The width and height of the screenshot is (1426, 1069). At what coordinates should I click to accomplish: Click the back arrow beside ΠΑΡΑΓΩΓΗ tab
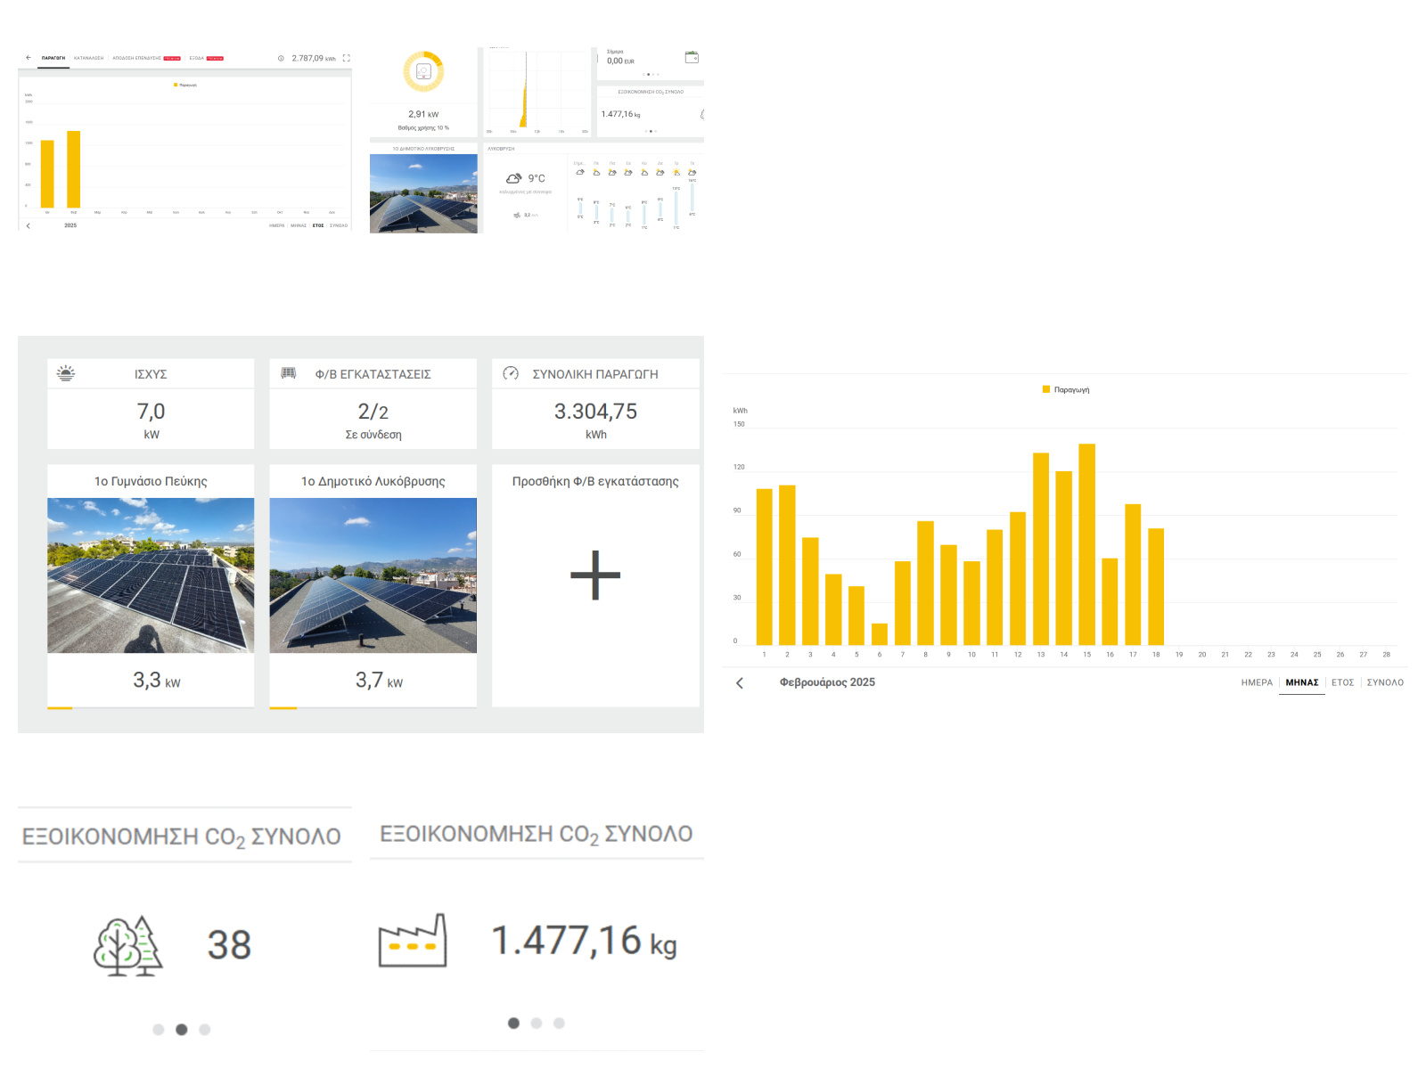(x=29, y=58)
